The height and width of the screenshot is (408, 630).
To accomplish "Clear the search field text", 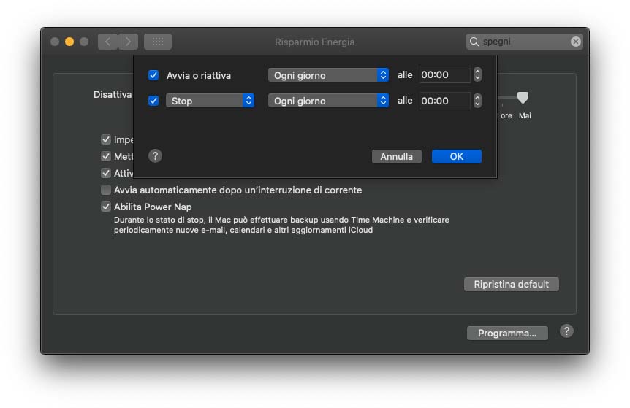I will click(575, 42).
